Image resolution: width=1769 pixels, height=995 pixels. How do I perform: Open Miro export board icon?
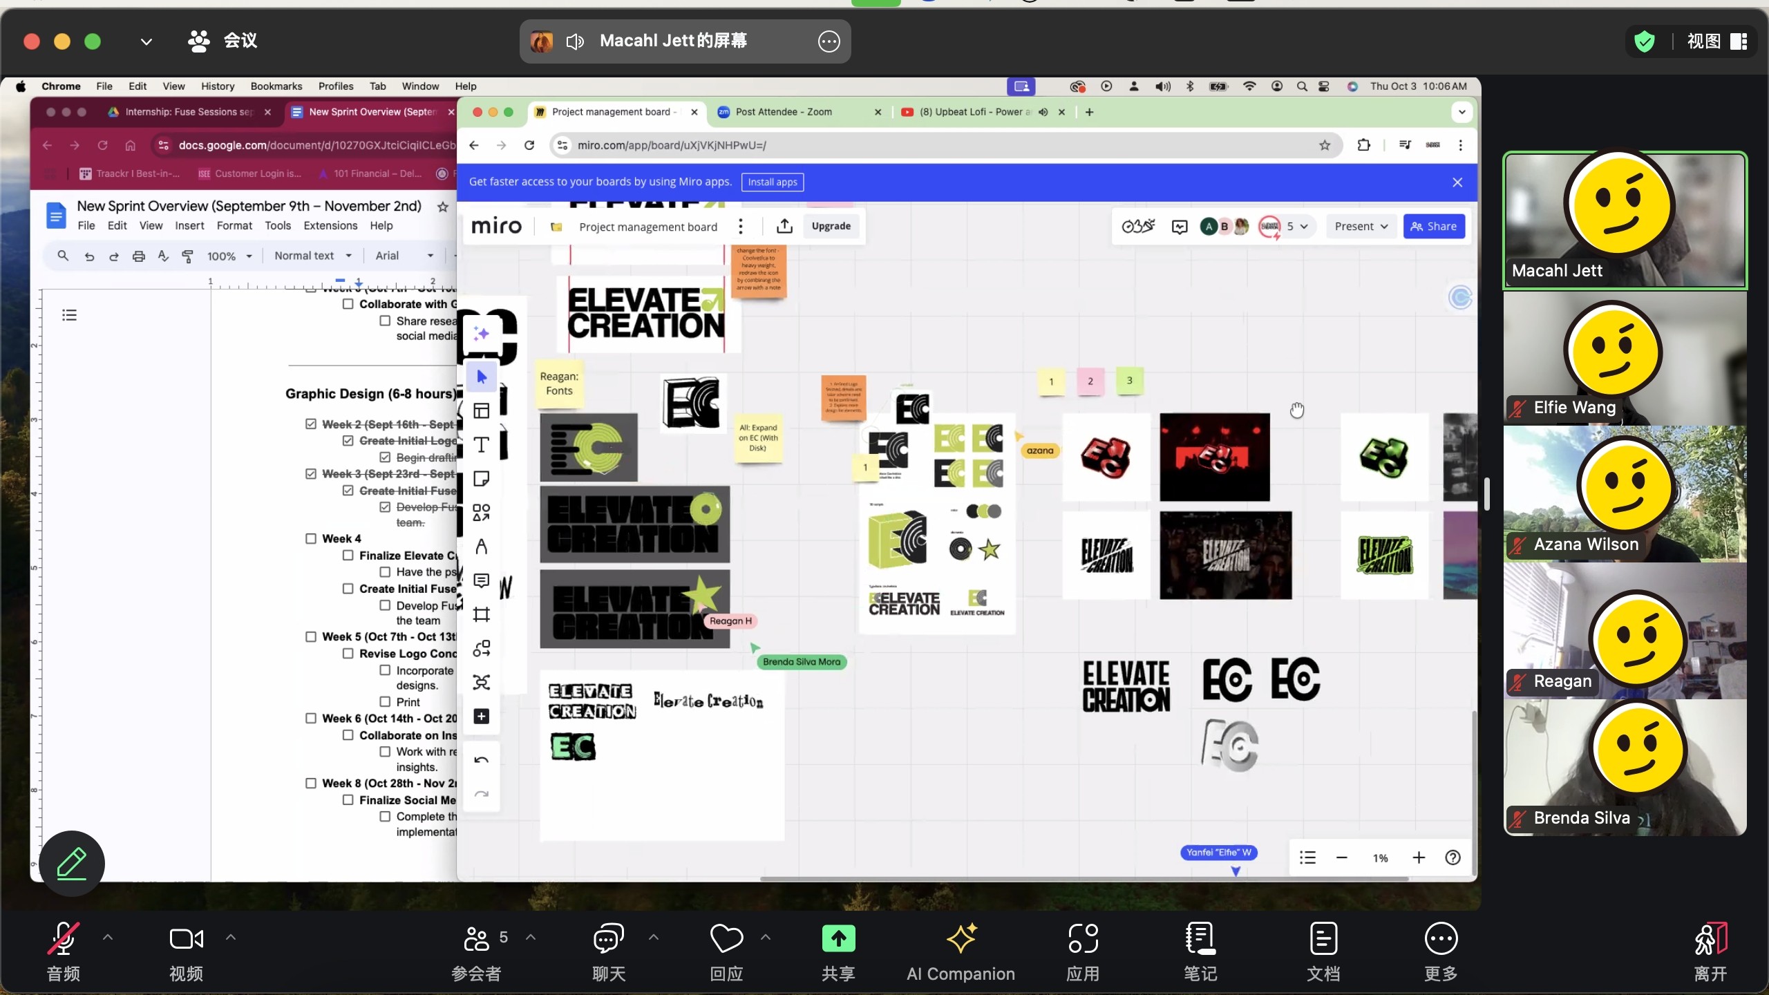tap(784, 226)
